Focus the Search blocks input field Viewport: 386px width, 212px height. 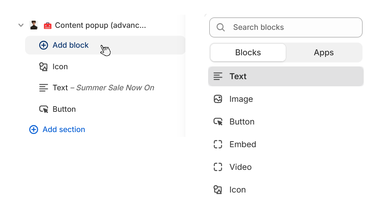point(286,27)
